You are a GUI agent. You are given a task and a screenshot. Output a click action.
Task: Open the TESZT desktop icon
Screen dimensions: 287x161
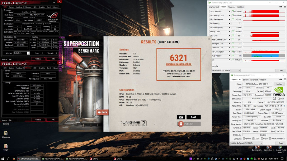(6, 147)
